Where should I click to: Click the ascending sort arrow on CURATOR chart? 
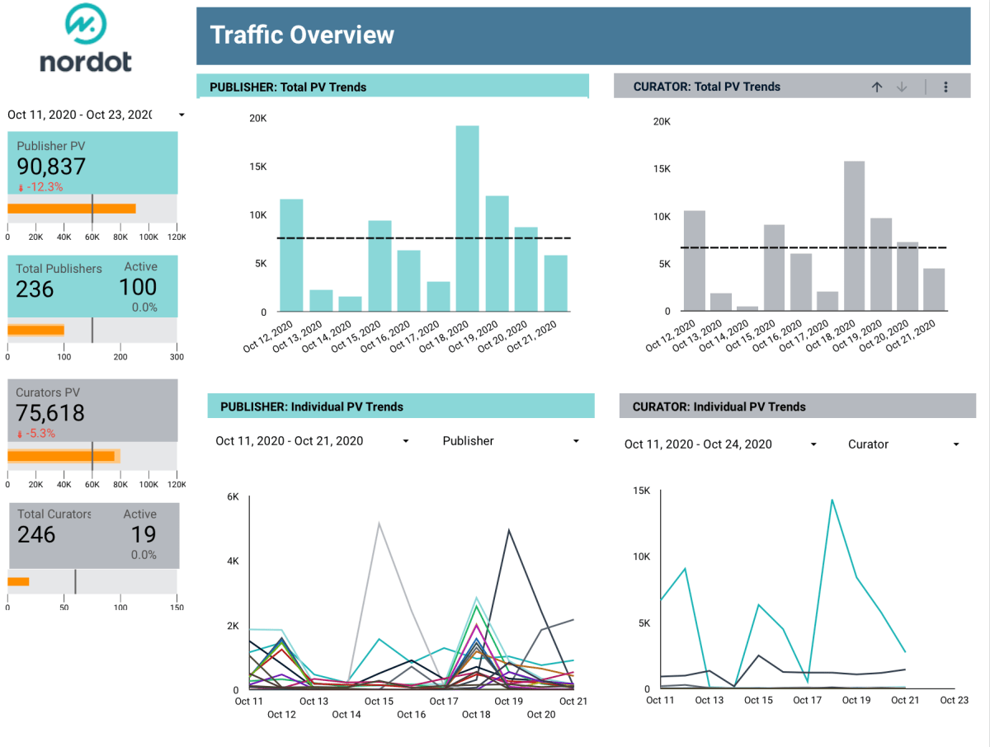tap(877, 86)
